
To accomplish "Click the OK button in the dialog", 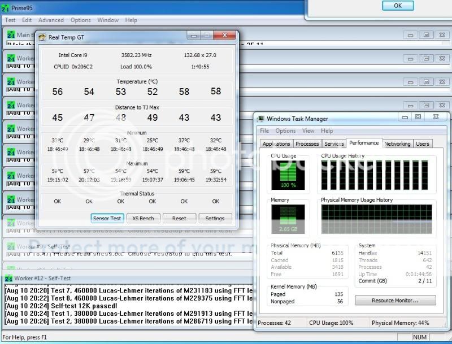I will click(397, 6).
